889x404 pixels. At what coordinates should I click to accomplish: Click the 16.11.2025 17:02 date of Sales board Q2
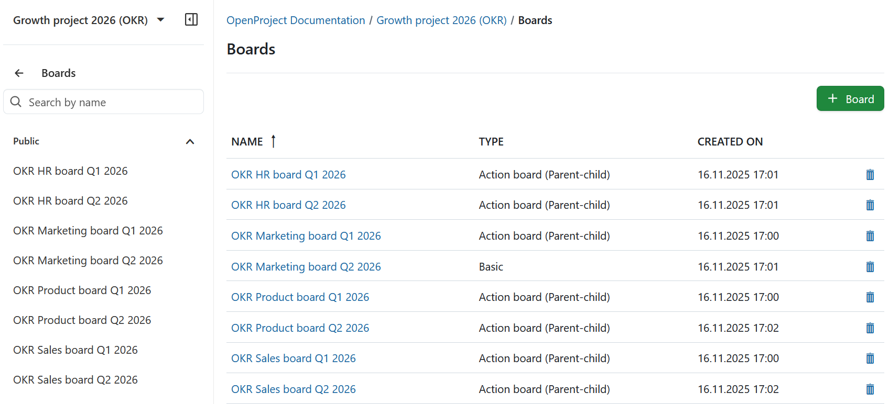(x=738, y=389)
